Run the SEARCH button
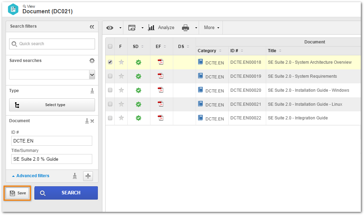The height and width of the screenshot is (215, 364). point(66,193)
